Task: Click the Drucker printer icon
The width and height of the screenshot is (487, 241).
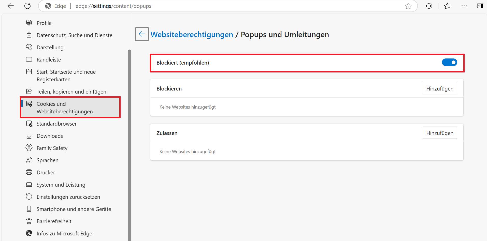Action: click(x=29, y=172)
